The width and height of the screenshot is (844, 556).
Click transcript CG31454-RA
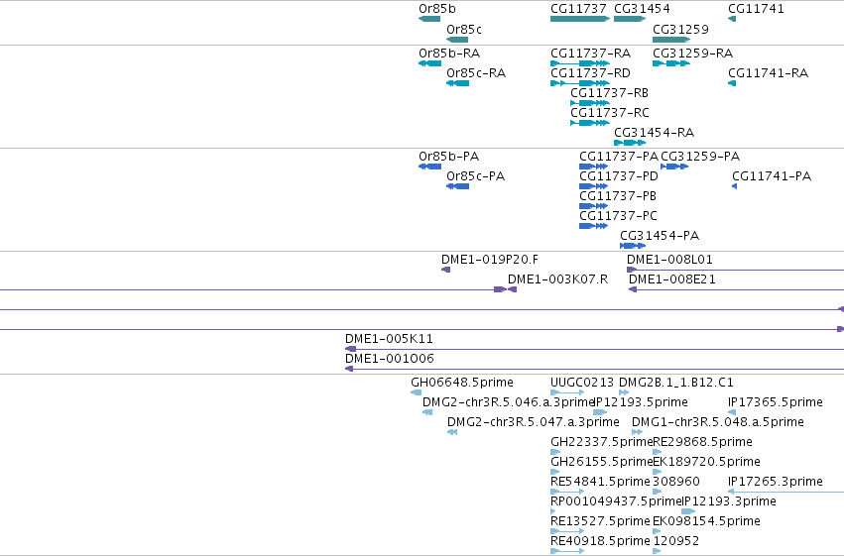(630, 143)
